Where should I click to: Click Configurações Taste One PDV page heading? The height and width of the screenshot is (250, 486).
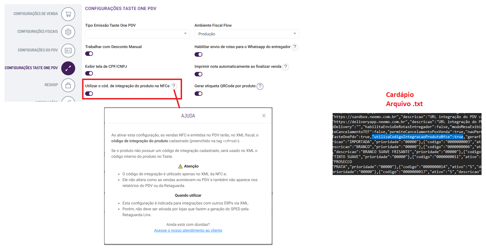(121, 9)
